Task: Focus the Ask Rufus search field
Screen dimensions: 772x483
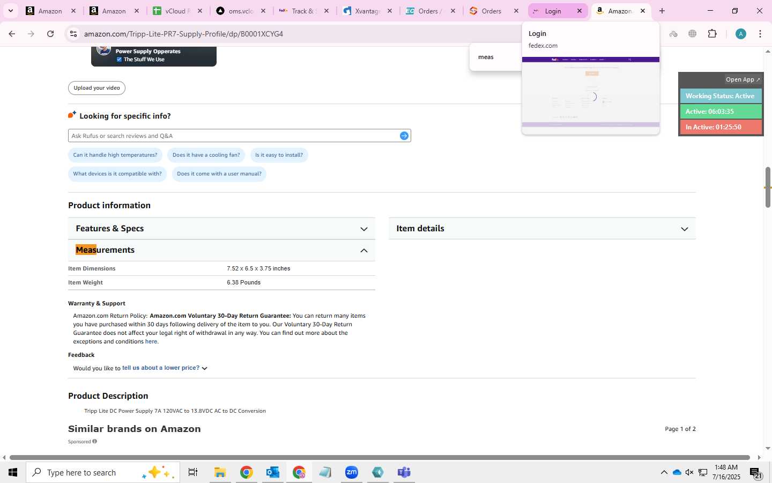Action: pyautogui.click(x=235, y=136)
